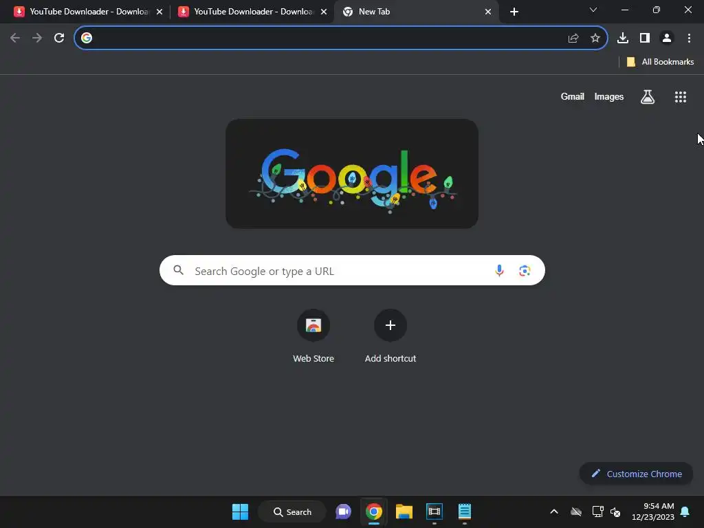704x528 pixels.
Task: Expand the tab search dropdown arrow
Action: [593, 10]
